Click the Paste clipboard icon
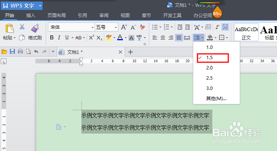The height and width of the screenshot is (151, 277). point(10,28)
